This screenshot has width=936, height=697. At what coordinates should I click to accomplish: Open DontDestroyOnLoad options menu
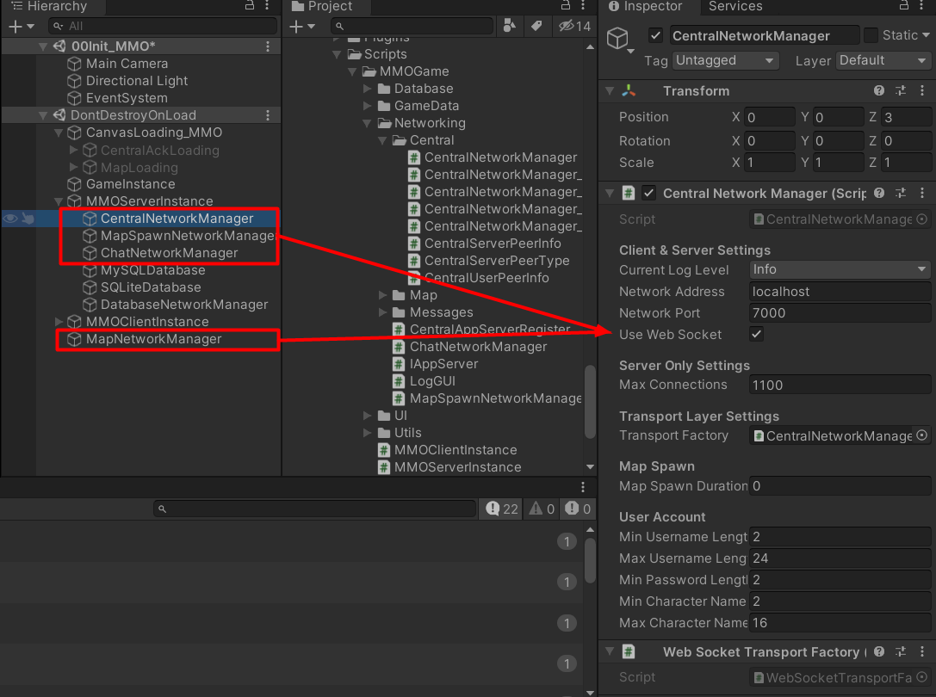click(x=268, y=115)
